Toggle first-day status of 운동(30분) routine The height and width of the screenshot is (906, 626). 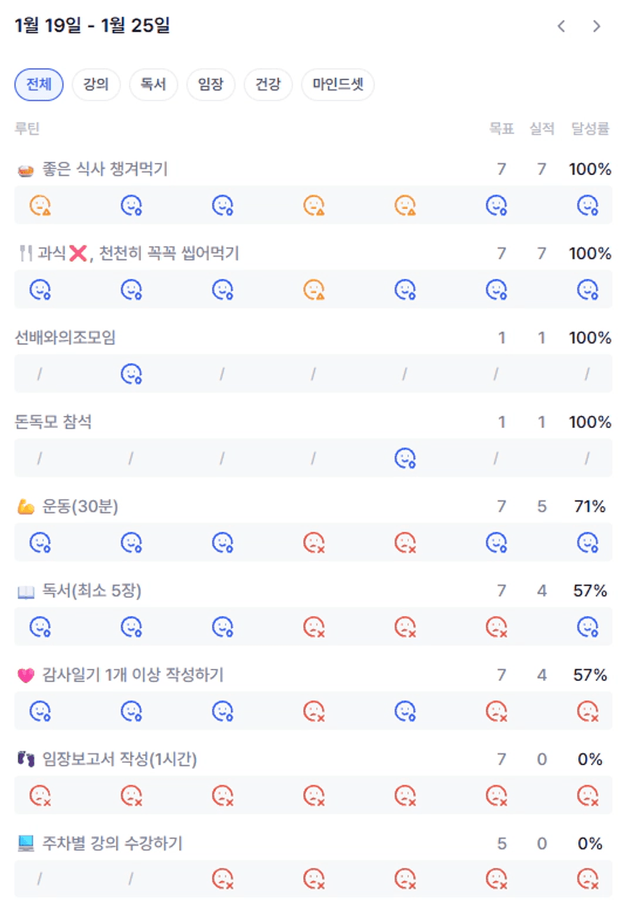[x=40, y=542]
